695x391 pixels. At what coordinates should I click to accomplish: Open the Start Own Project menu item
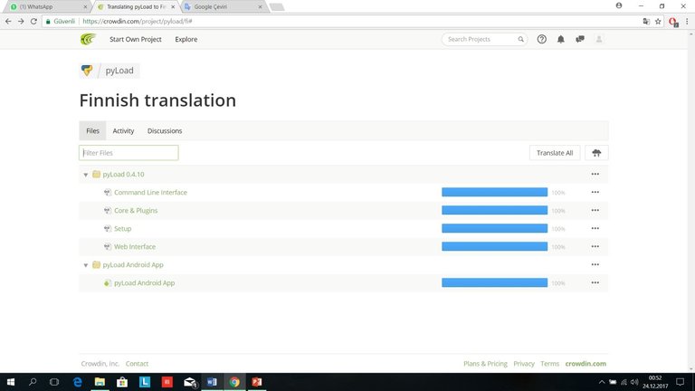[x=136, y=39]
